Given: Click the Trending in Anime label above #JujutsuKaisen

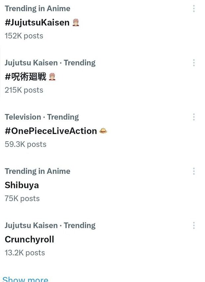Looking at the screenshot, I should 37,9.
